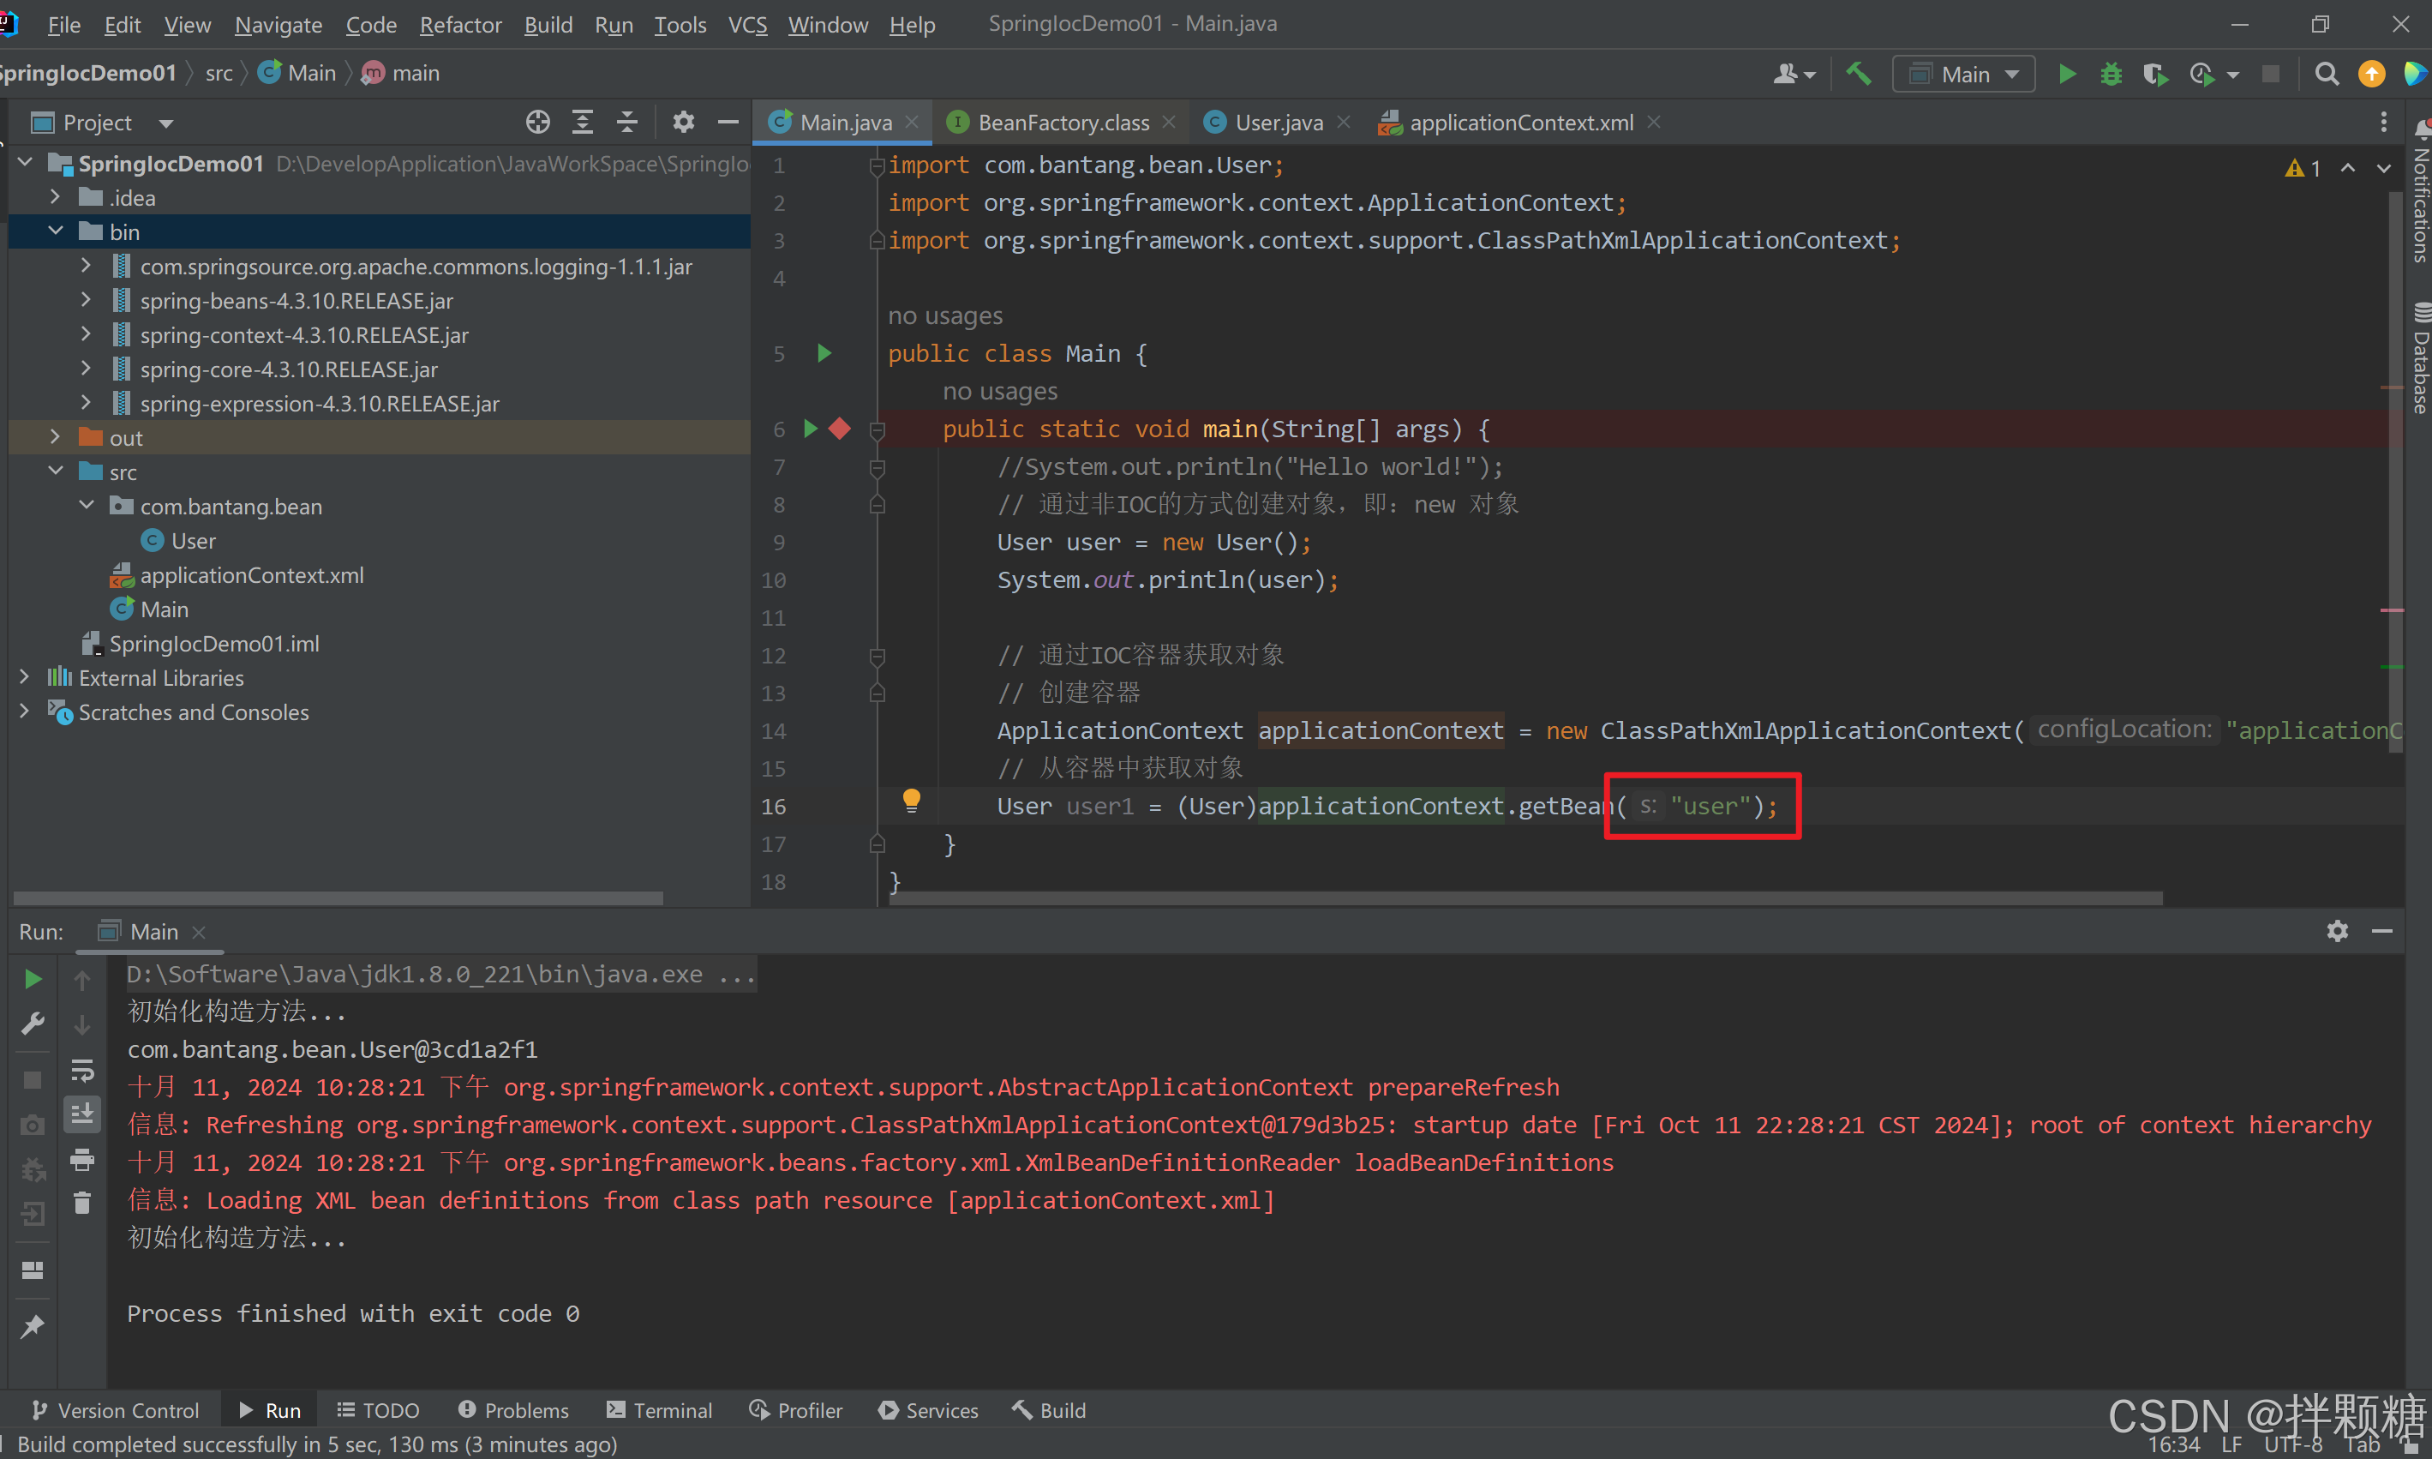This screenshot has width=2432, height=1459.
Task: Click the Search Everywhere magnifier icon
Action: [x=2326, y=74]
